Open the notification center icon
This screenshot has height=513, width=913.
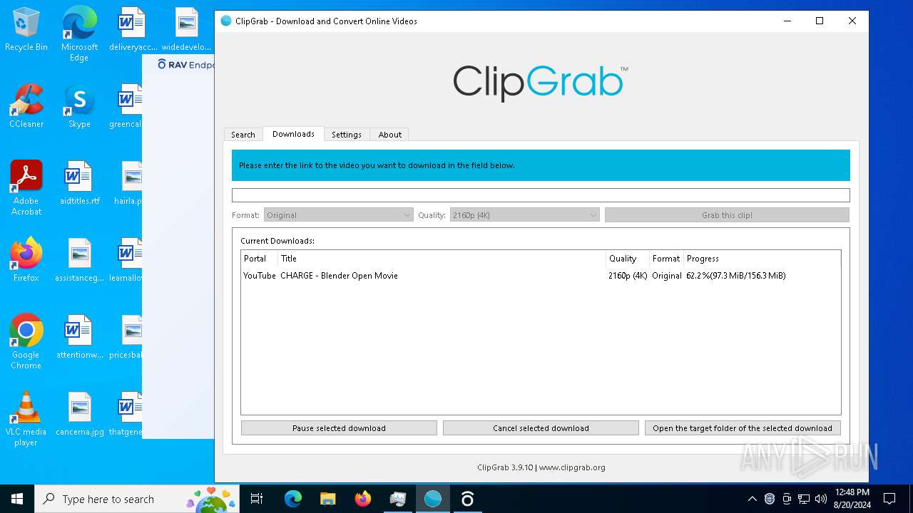(x=889, y=499)
